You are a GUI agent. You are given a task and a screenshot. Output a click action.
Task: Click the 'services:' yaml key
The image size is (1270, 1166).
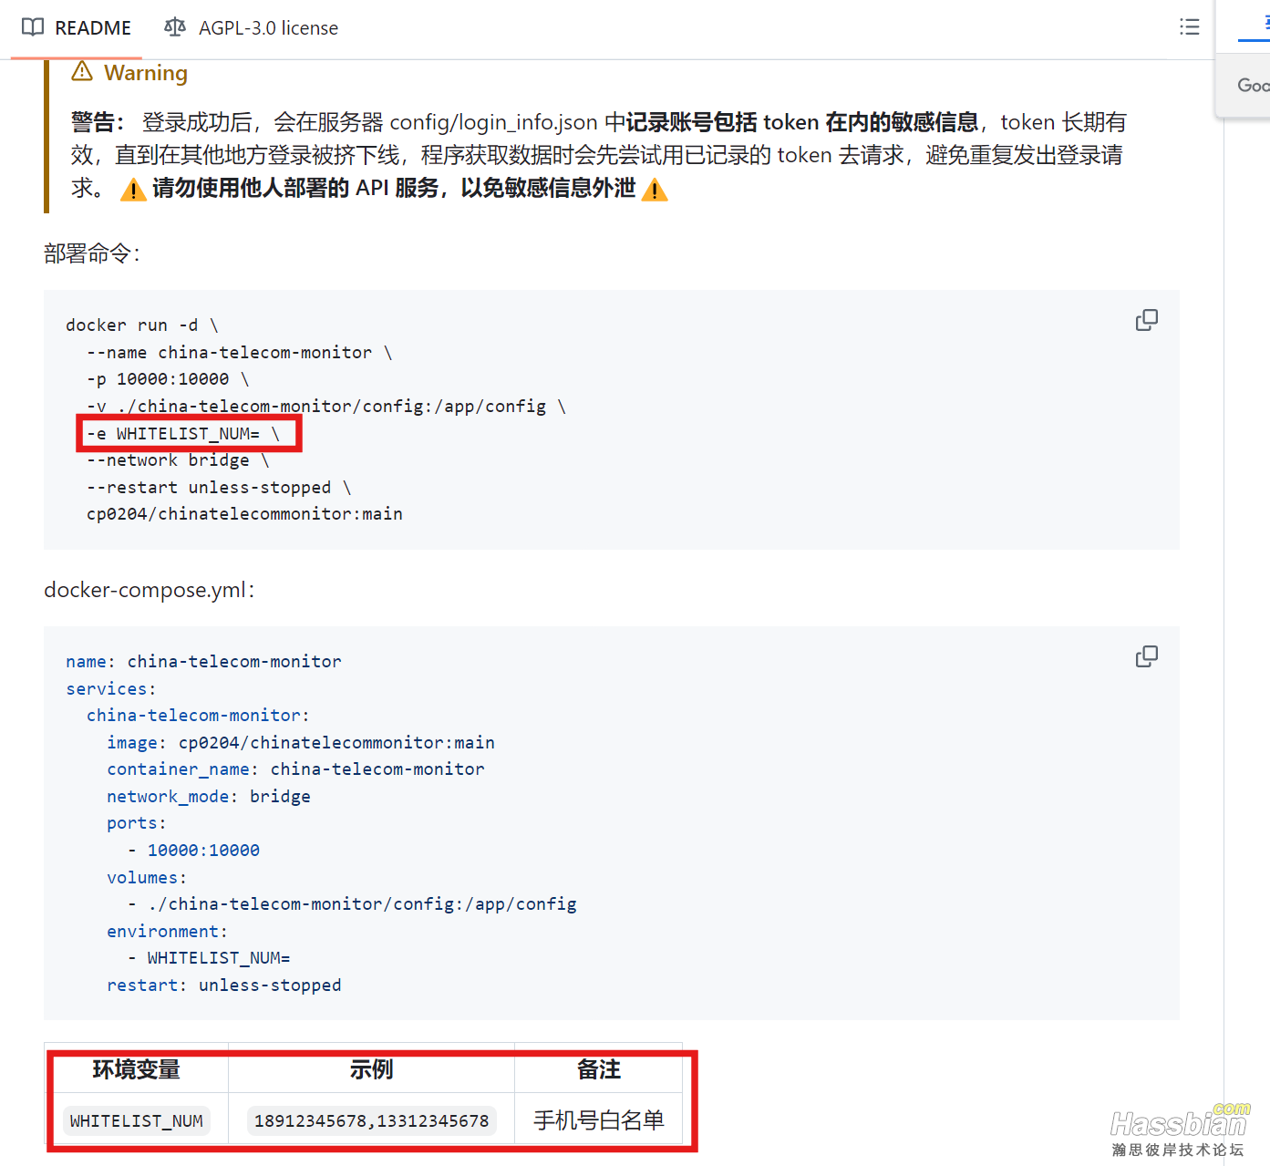click(111, 688)
